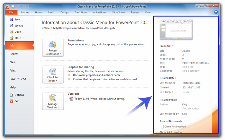Click the Check for Issues document icon
This screenshot has height=140, width=225.
click(53, 71)
